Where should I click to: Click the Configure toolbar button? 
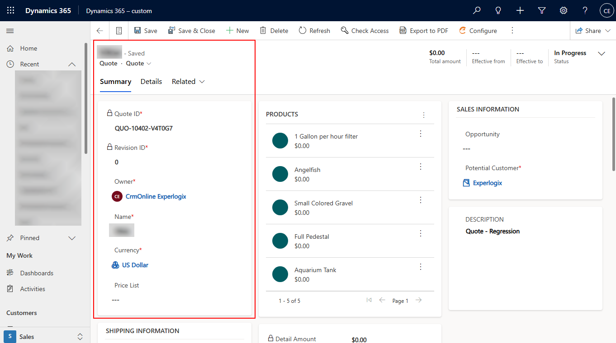point(478,31)
